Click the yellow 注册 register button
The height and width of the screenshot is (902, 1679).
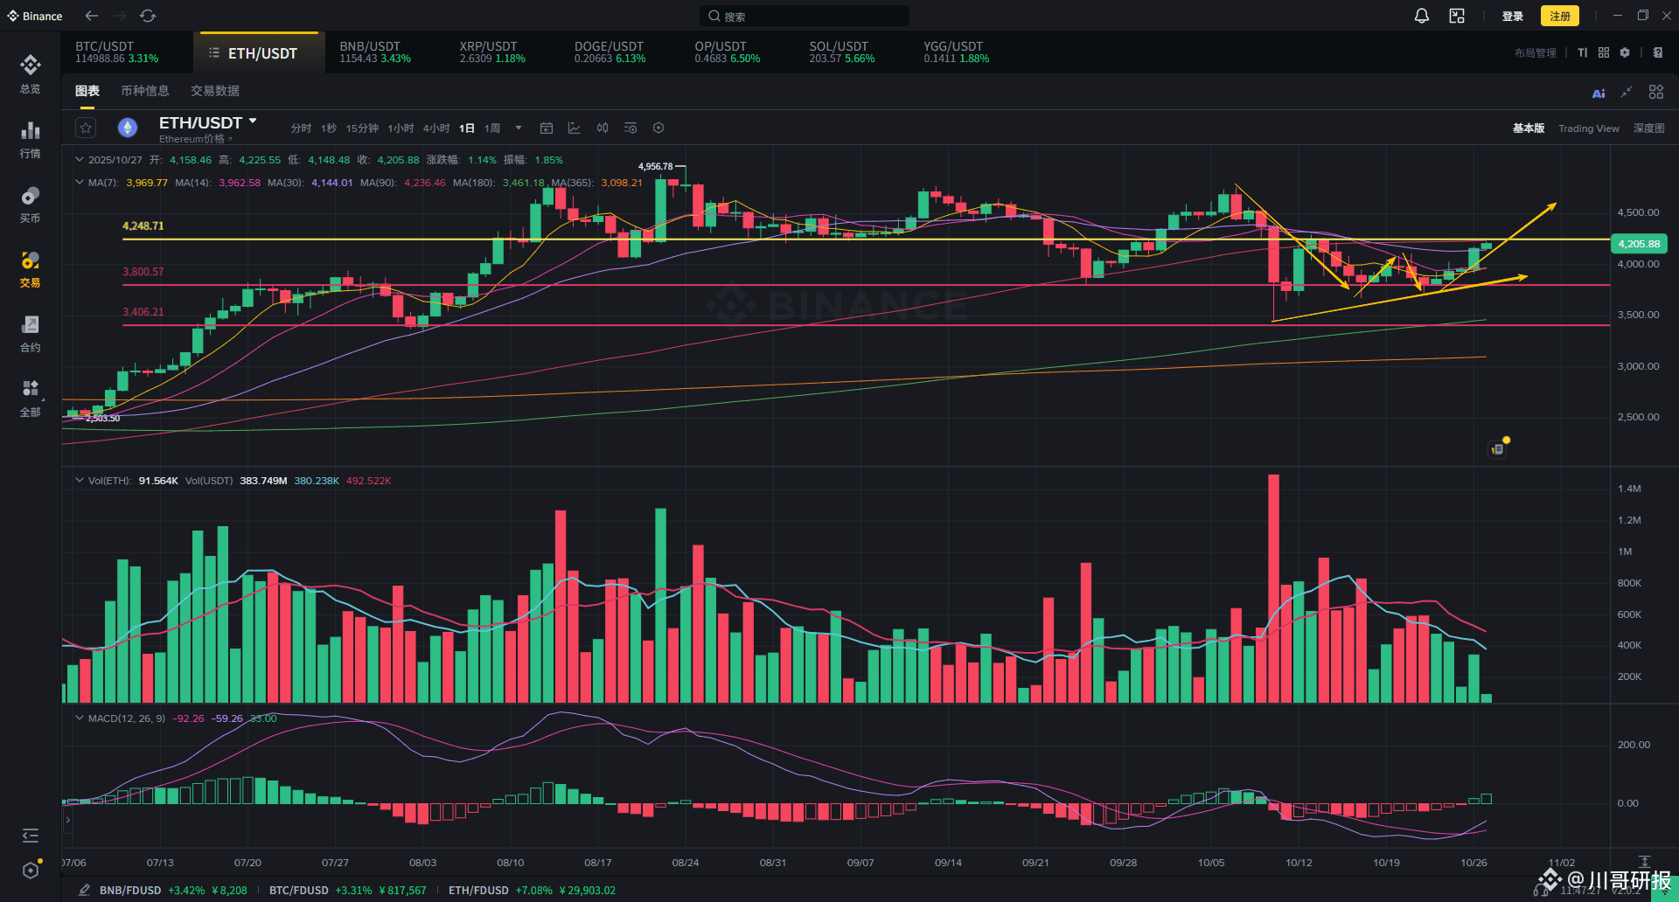[x=1560, y=16]
